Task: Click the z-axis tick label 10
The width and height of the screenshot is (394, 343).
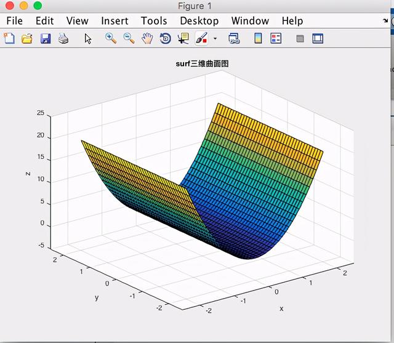Action: [x=41, y=179]
